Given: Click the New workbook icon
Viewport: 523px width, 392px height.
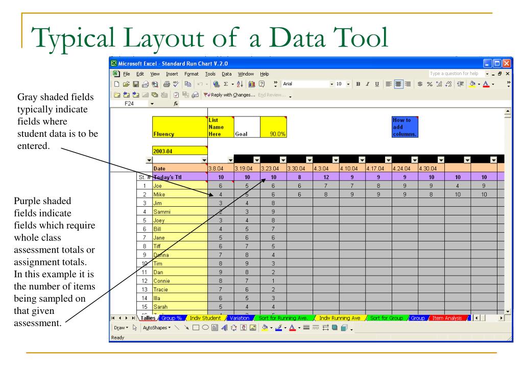Looking at the screenshot, I should [x=116, y=84].
